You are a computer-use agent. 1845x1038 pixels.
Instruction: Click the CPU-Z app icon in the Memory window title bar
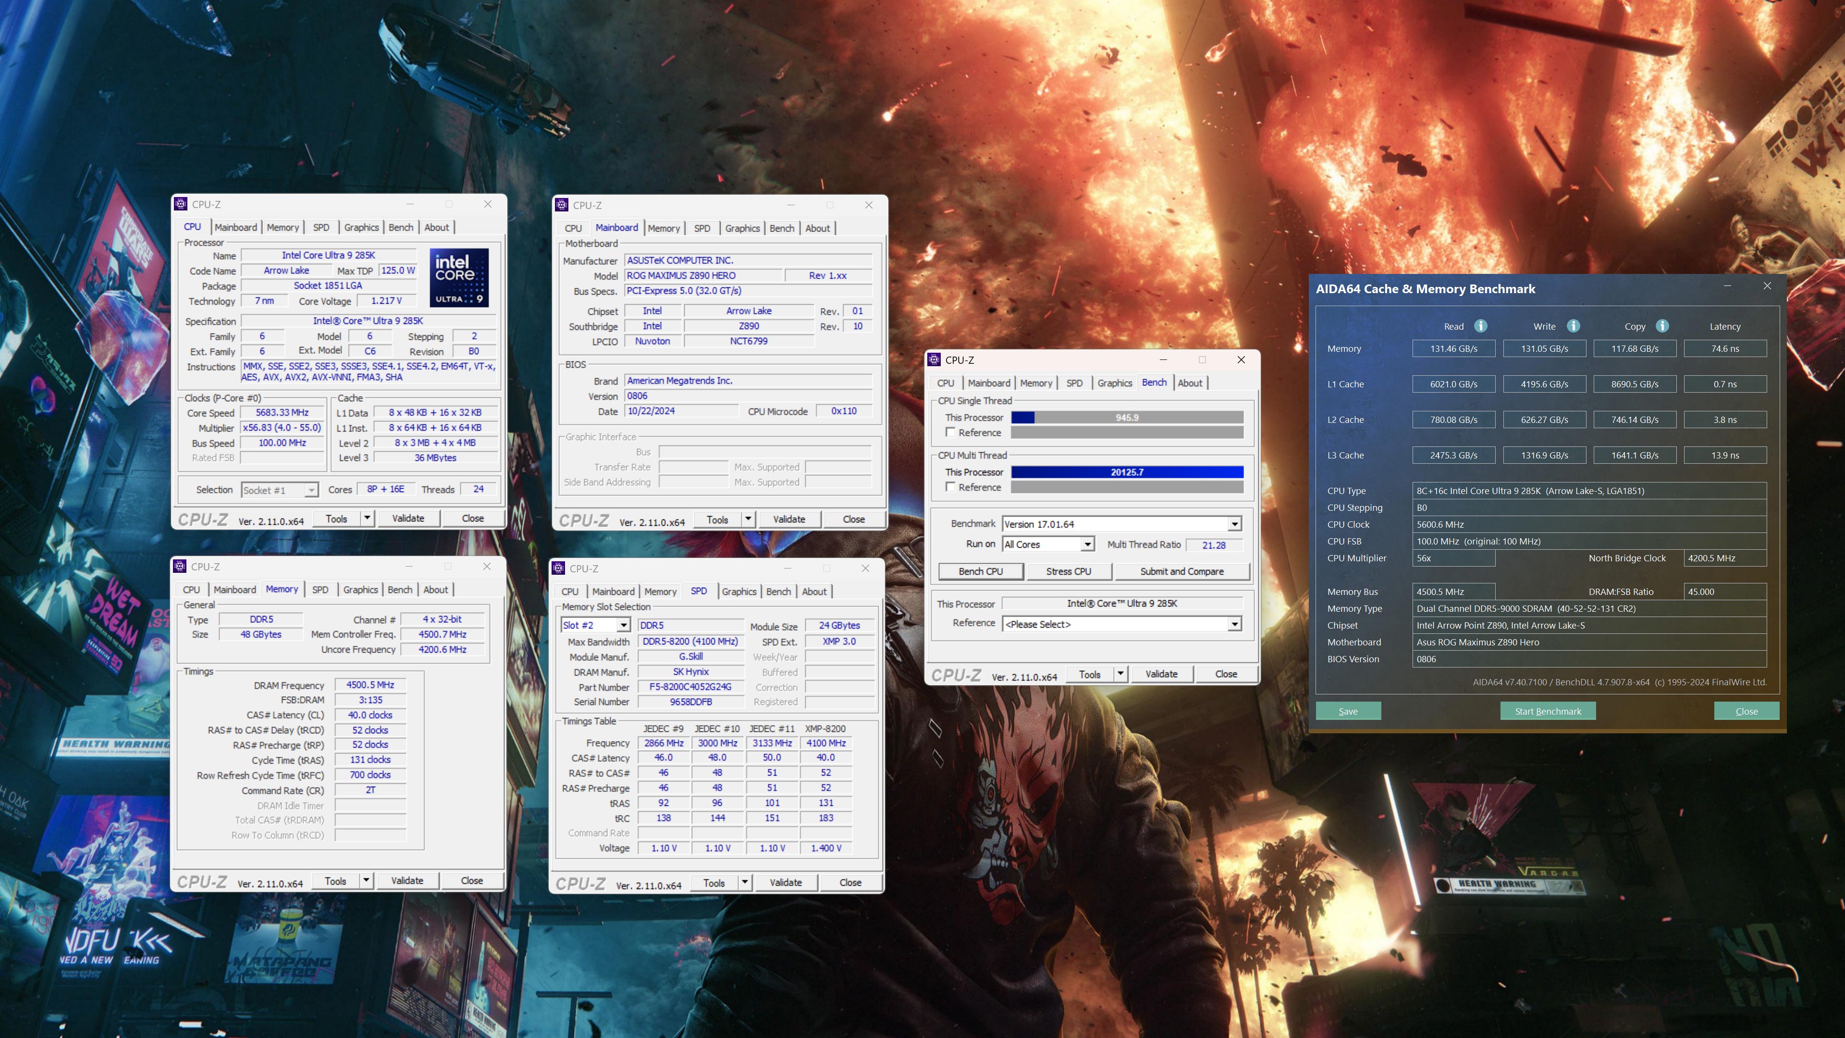[181, 567]
